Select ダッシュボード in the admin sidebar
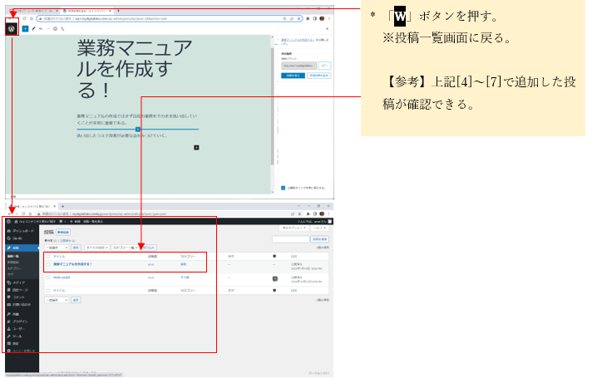Image resolution: width=592 pixels, height=378 pixels. (20, 230)
